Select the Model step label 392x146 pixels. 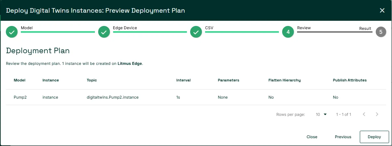tap(27, 28)
